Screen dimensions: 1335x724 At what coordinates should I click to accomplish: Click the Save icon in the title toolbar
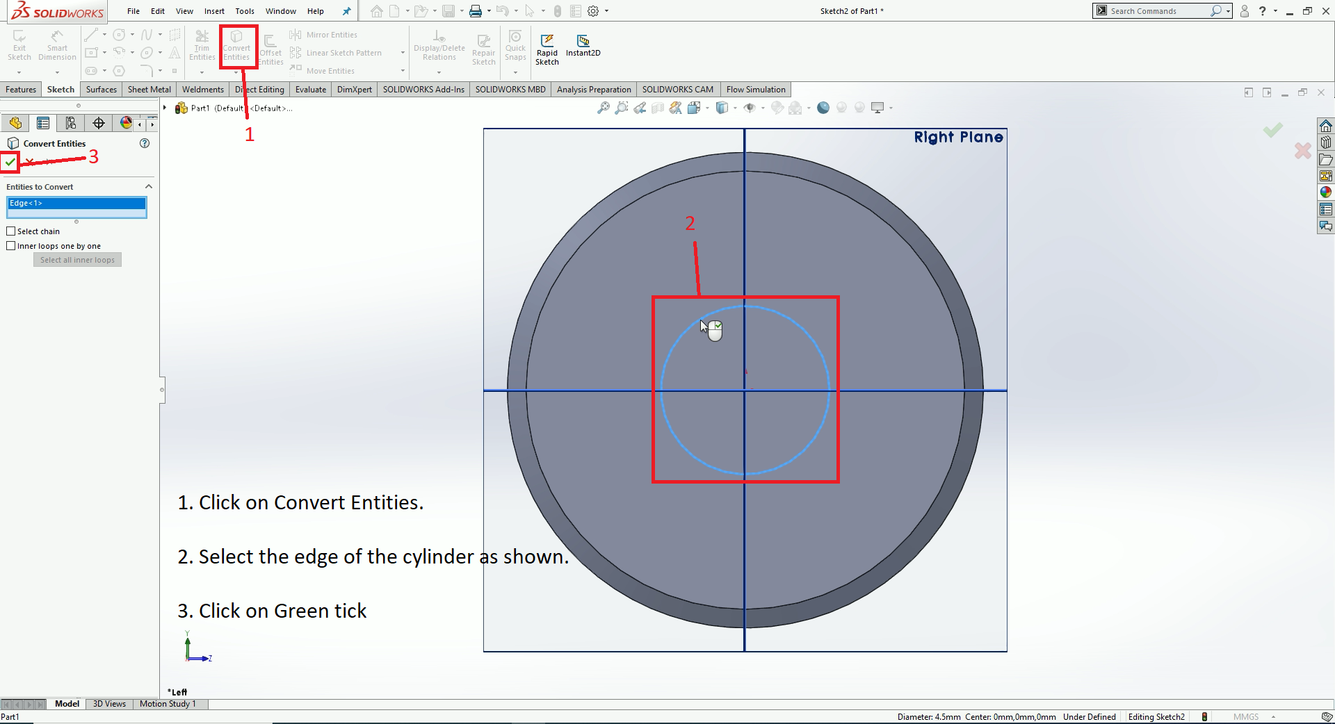[448, 11]
